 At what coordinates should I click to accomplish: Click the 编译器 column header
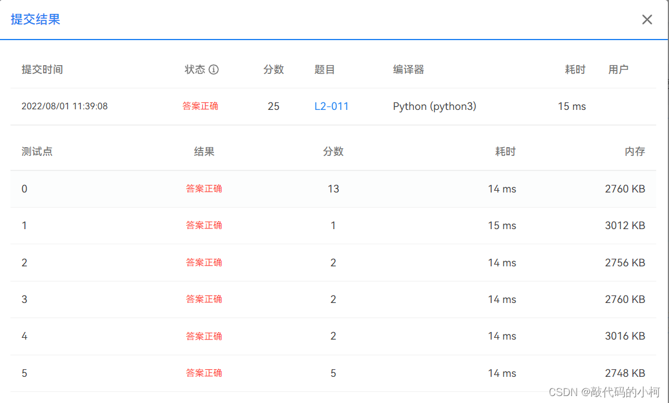[x=409, y=69]
